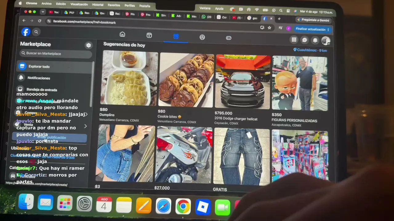Open the Perfiles menu
Screen dimensions: 394x221
(130, 6)
